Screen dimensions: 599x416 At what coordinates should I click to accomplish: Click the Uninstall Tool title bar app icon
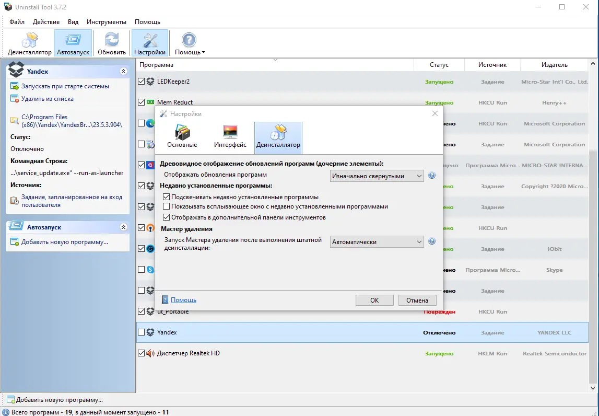8,7
